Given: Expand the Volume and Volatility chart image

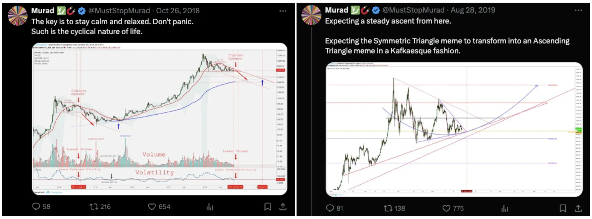Looking at the screenshot, I should coord(159,119).
